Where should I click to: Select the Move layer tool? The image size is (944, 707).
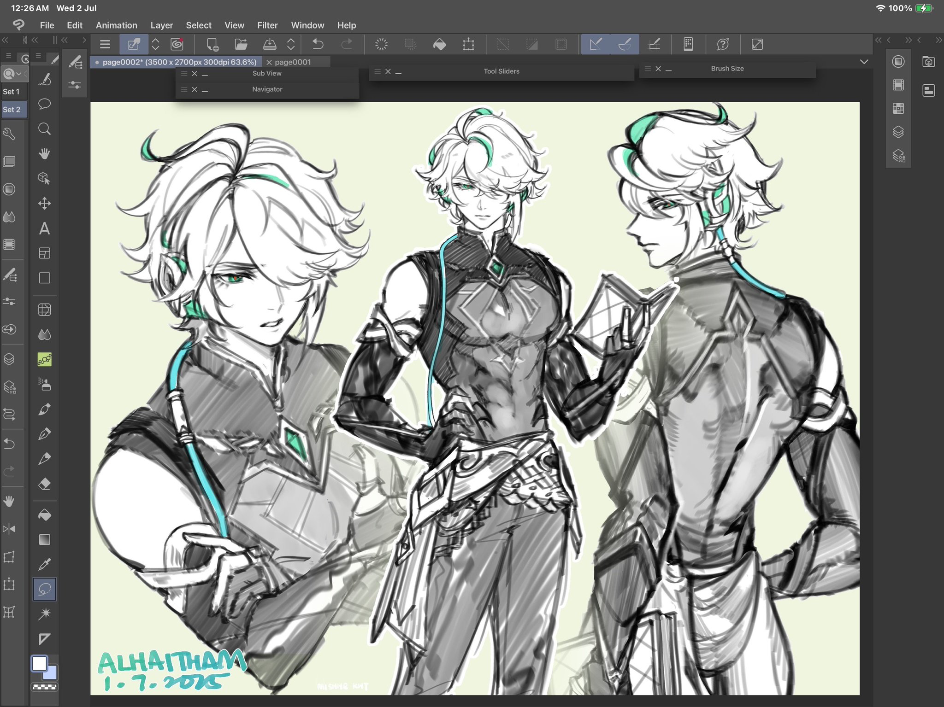(44, 203)
